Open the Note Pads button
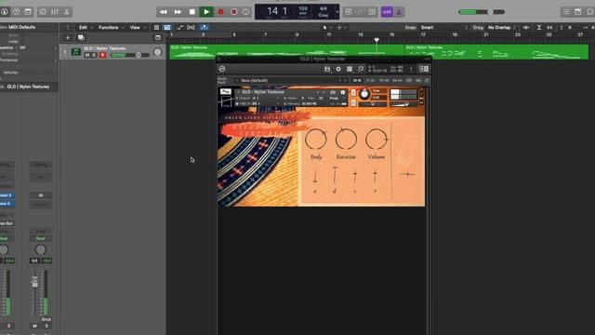Screen dimensions: 595x335 coord(578,12)
